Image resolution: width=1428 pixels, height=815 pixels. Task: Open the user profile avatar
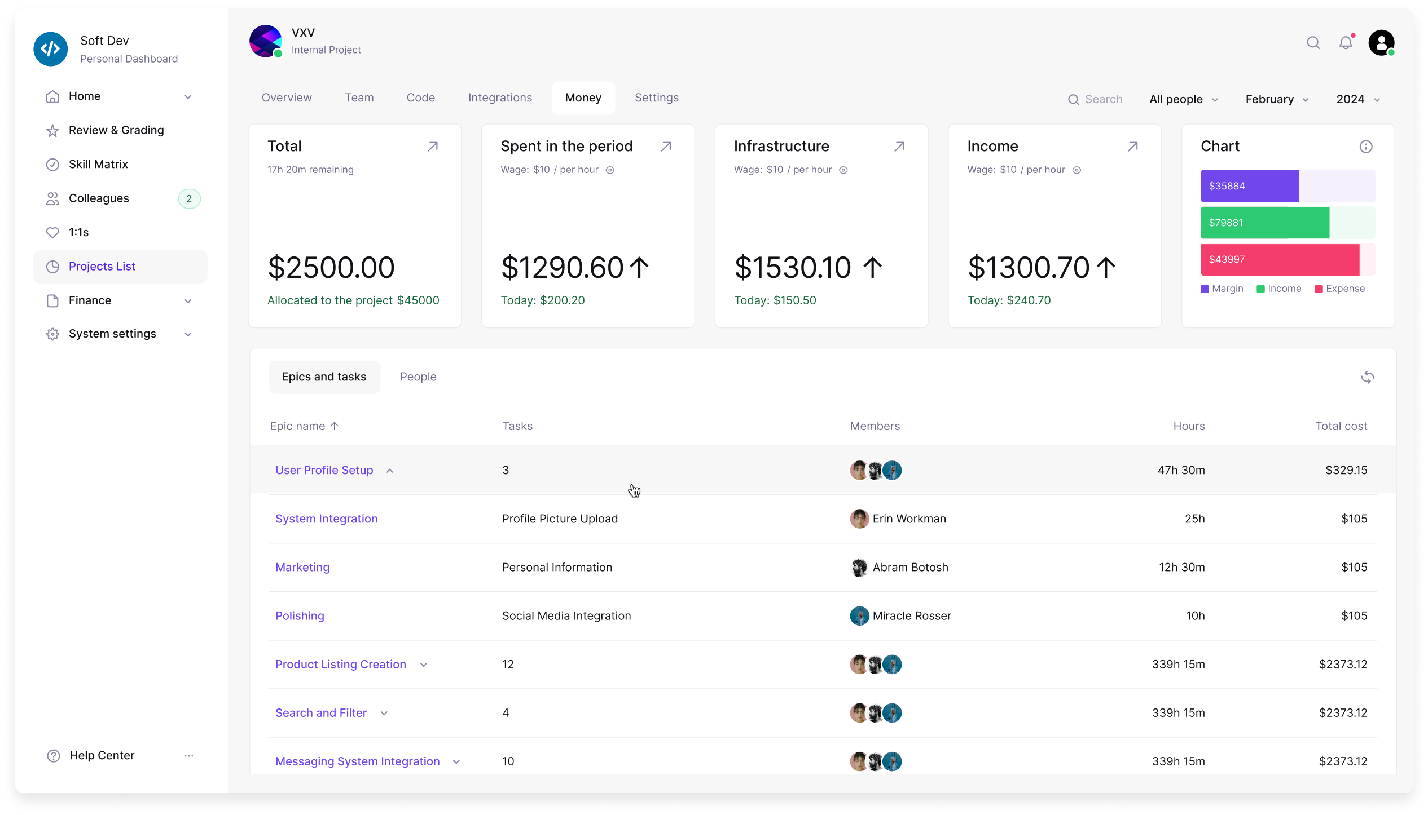tap(1381, 43)
